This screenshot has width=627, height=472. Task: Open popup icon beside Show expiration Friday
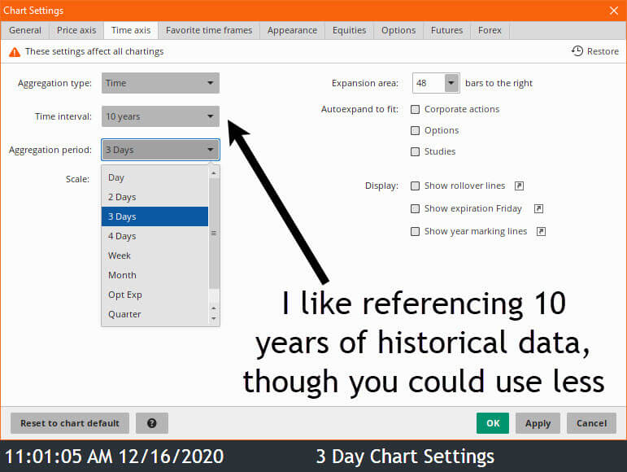coord(538,208)
